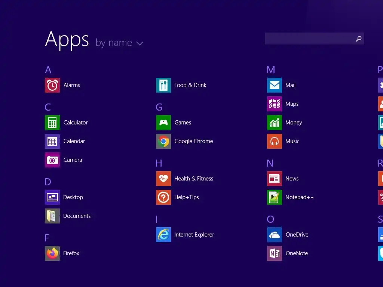Click the 'Mail' label text
Viewport: 383px width, 287px height.
tap(290, 85)
